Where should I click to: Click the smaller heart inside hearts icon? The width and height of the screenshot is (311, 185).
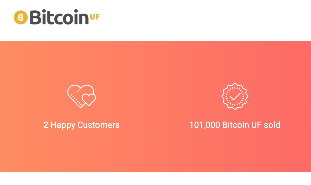click(x=88, y=99)
